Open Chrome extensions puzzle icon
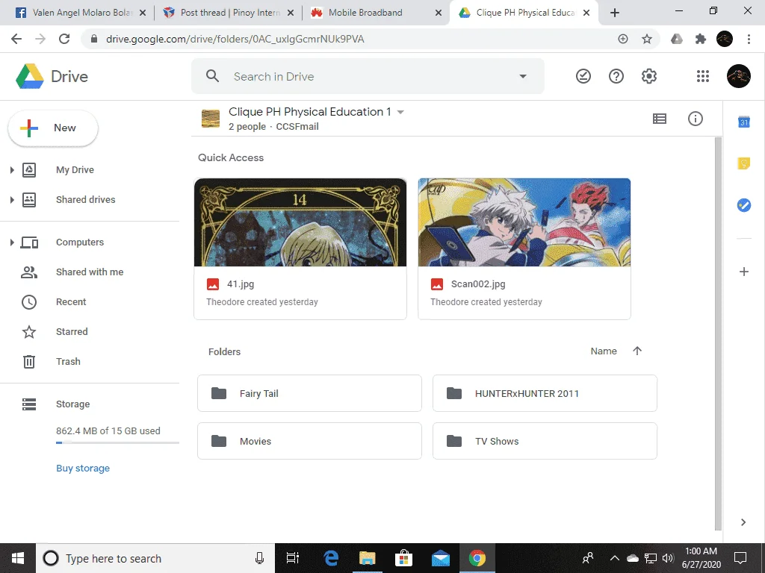This screenshot has height=573, width=765. [701, 39]
